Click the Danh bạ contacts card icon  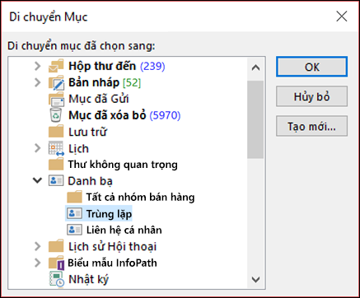click(x=56, y=181)
